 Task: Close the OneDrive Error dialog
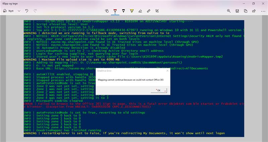(x=167, y=70)
